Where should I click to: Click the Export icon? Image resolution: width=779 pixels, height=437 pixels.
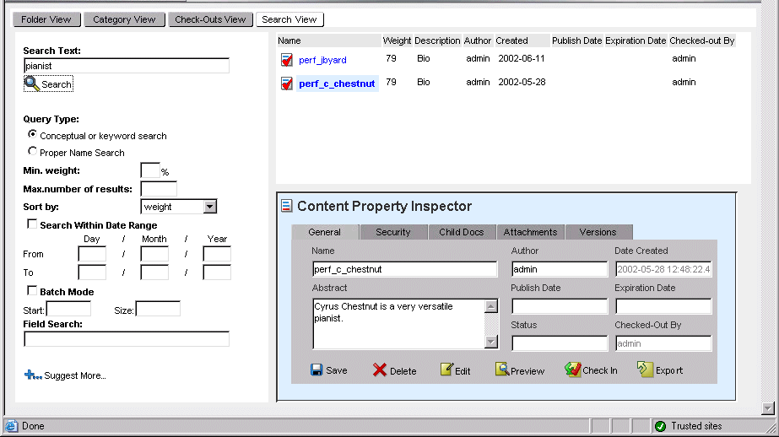pyautogui.click(x=645, y=369)
